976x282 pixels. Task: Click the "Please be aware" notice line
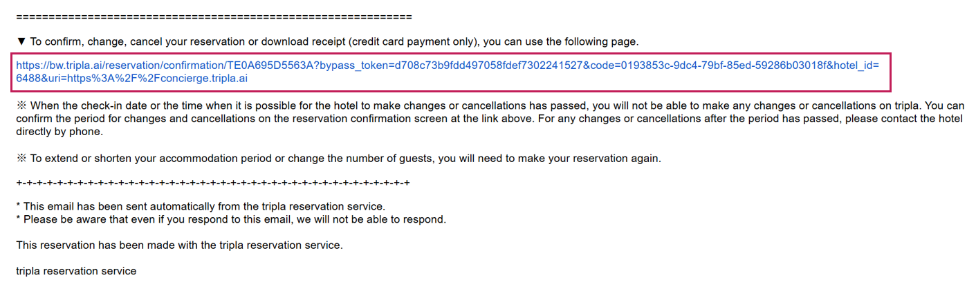[x=235, y=219]
